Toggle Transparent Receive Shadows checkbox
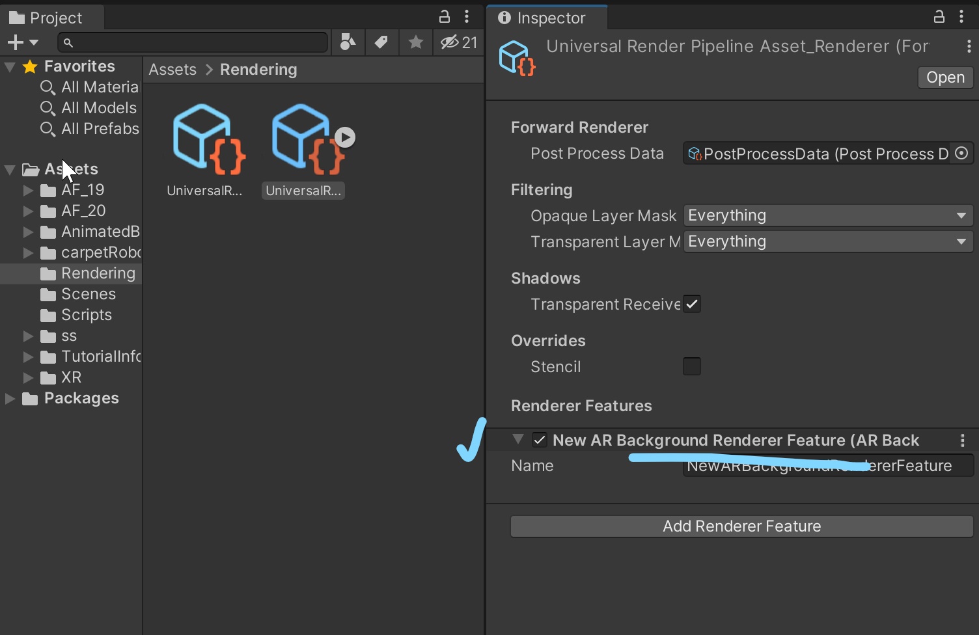The image size is (979, 635). pos(692,304)
